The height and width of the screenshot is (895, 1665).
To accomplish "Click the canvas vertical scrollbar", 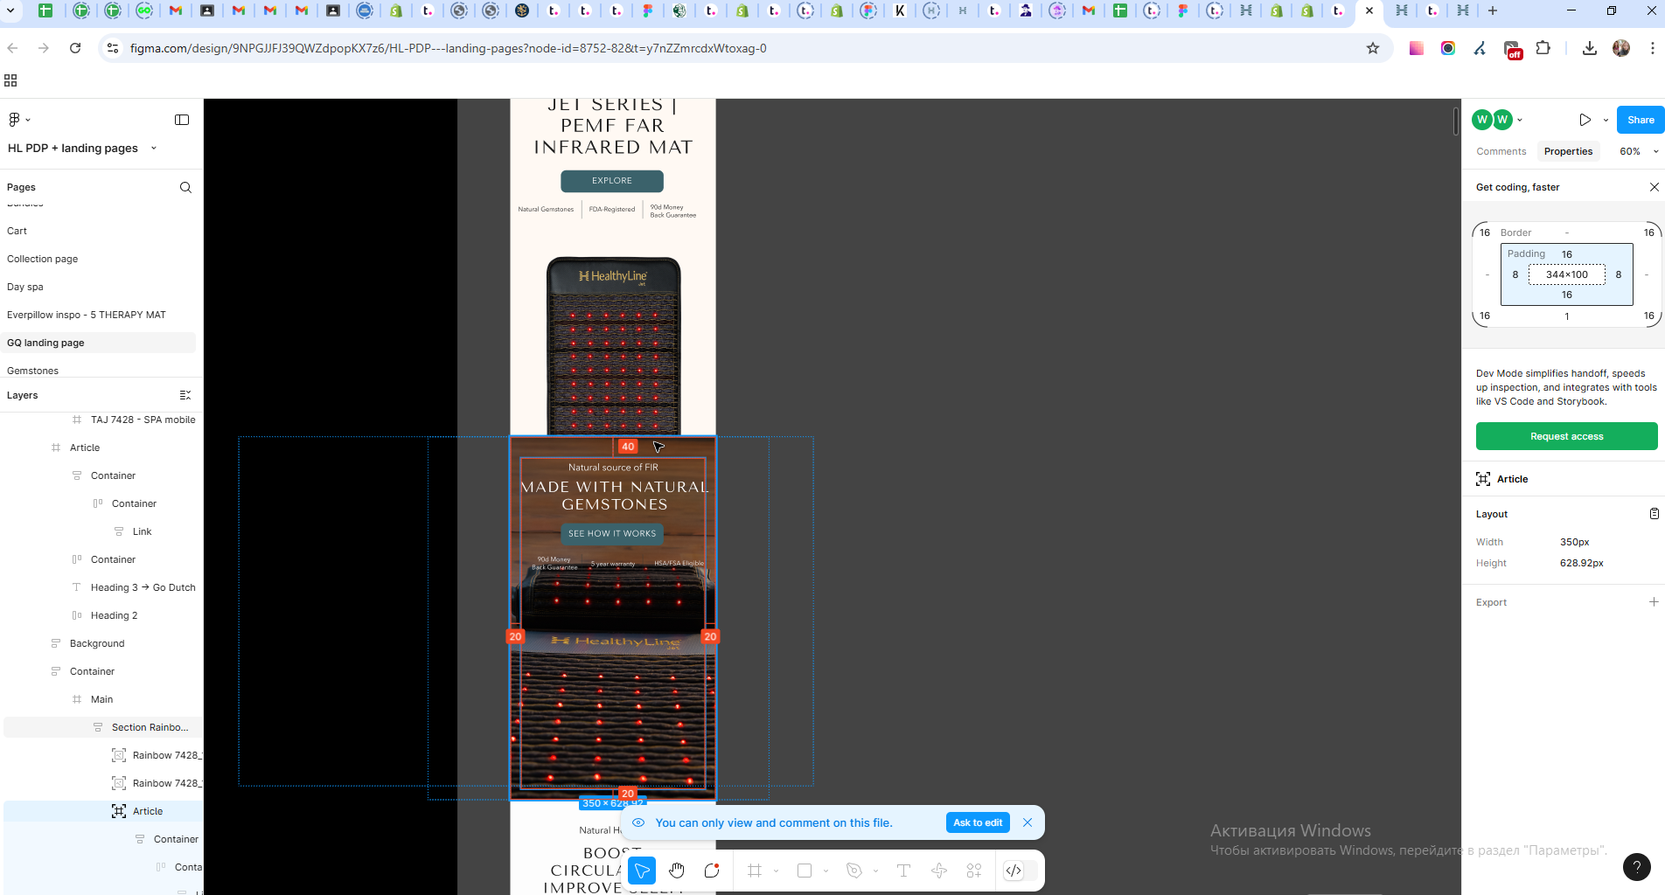I will pos(1456,121).
